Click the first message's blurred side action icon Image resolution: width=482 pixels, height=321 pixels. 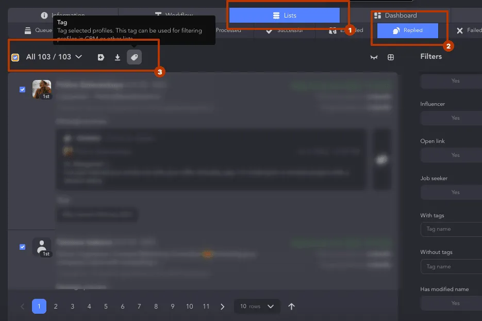(x=382, y=159)
